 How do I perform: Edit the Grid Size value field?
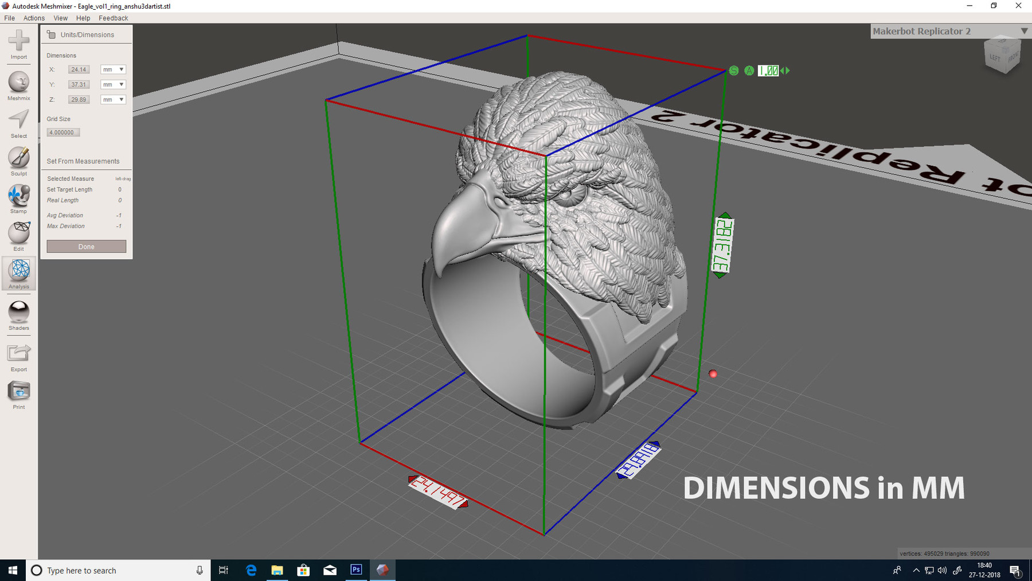(62, 132)
